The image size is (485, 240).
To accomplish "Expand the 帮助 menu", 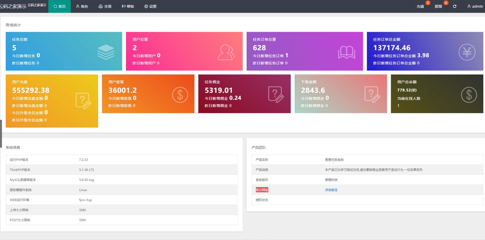I will [x=128, y=6].
